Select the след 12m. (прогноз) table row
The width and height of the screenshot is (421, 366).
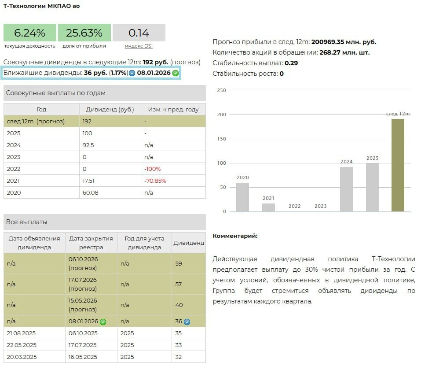(104, 121)
